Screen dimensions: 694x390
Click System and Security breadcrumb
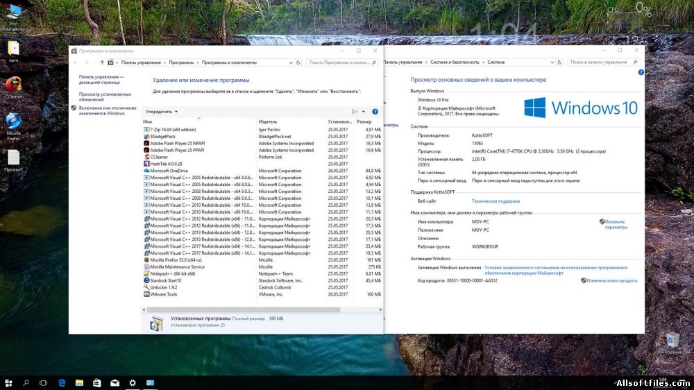coord(455,62)
